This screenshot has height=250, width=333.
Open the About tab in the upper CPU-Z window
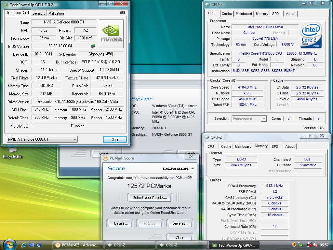coord(290,14)
